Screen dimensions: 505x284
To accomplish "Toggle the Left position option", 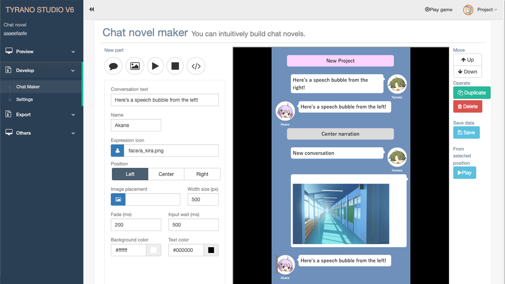I will click(x=130, y=174).
